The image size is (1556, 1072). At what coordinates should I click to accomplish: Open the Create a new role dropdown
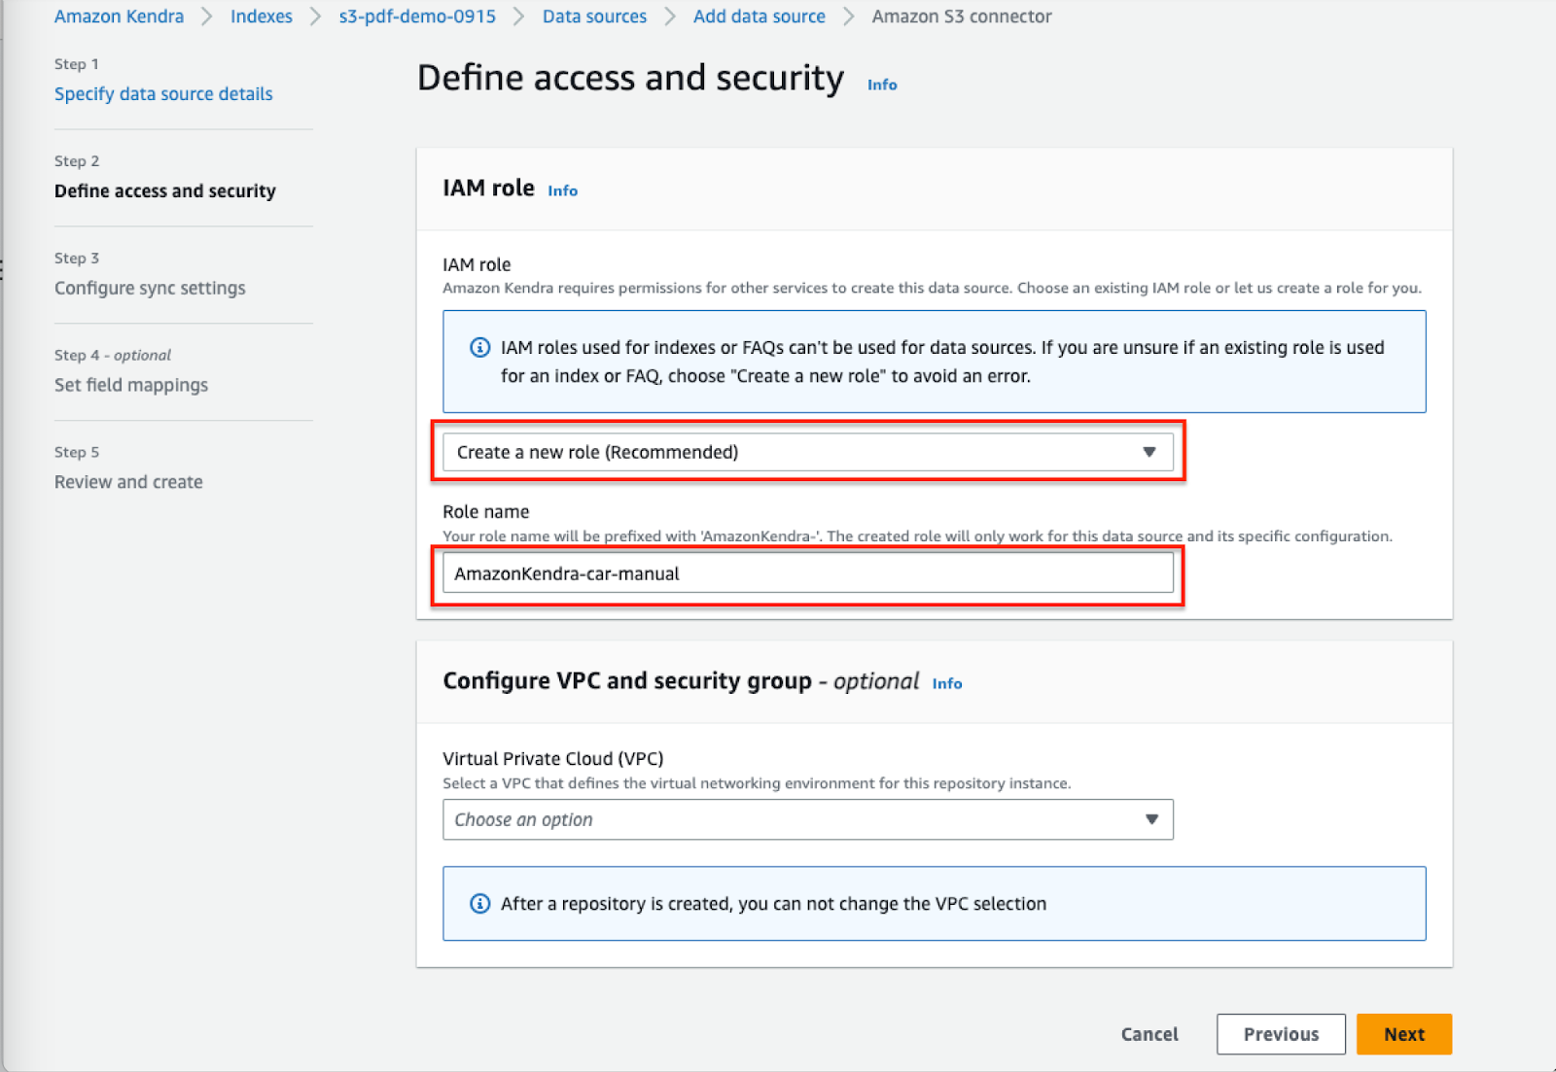tap(808, 452)
